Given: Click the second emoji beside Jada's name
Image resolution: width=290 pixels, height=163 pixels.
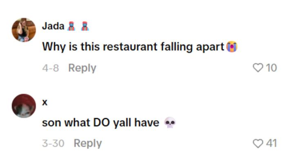Looking at the screenshot, I should 85,26.
